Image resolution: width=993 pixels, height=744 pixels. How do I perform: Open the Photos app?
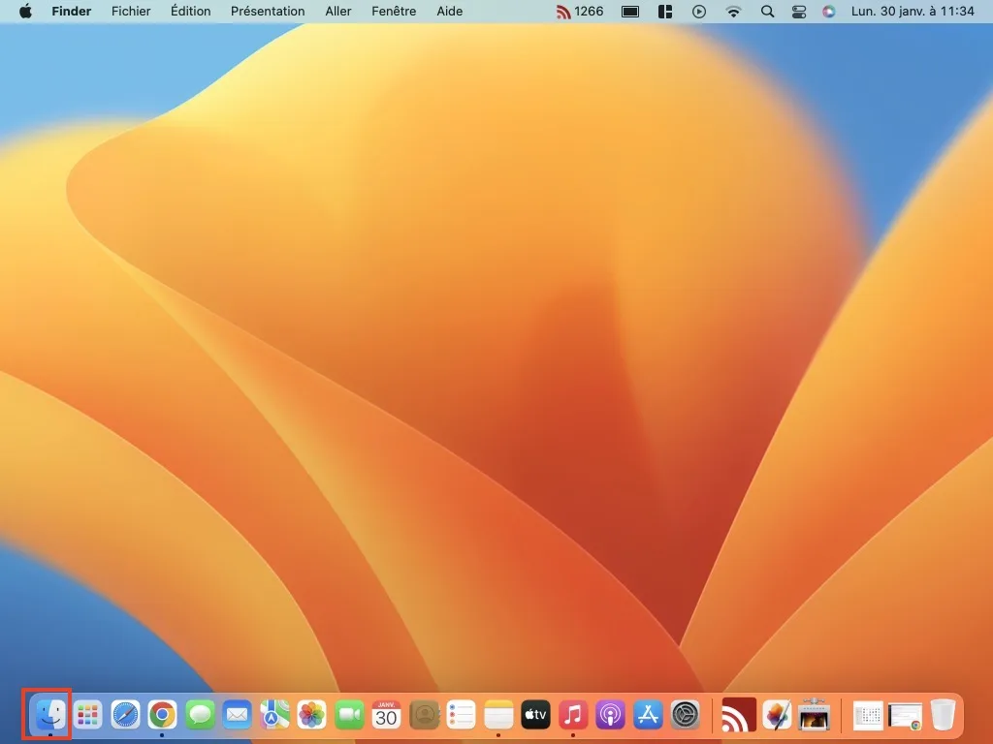click(310, 714)
